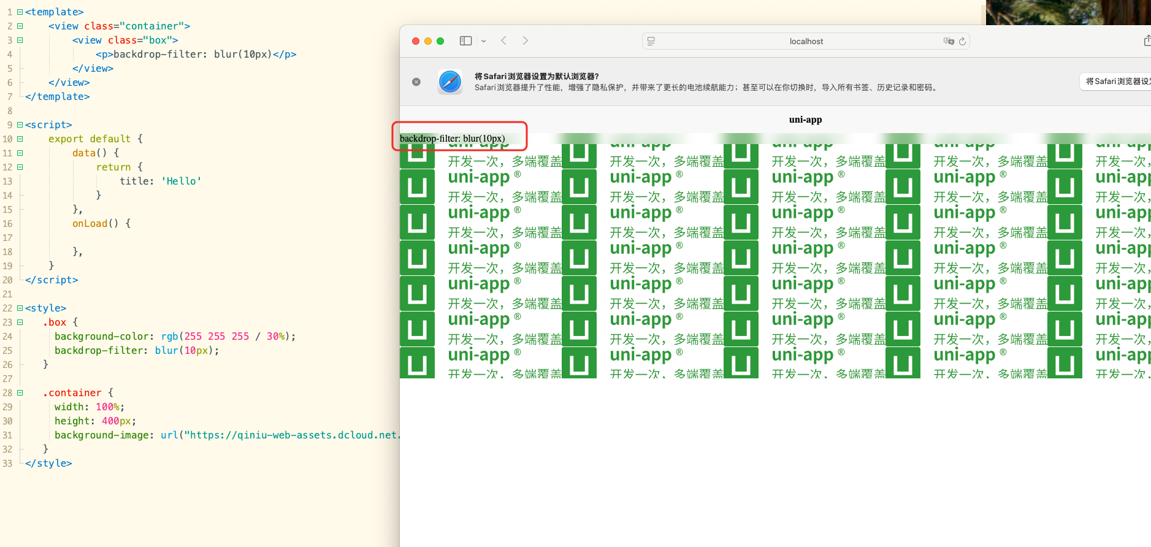The width and height of the screenshot is (1151, 547).
Task: Click the title: 'Hello' code line
Action: [161, 182]
